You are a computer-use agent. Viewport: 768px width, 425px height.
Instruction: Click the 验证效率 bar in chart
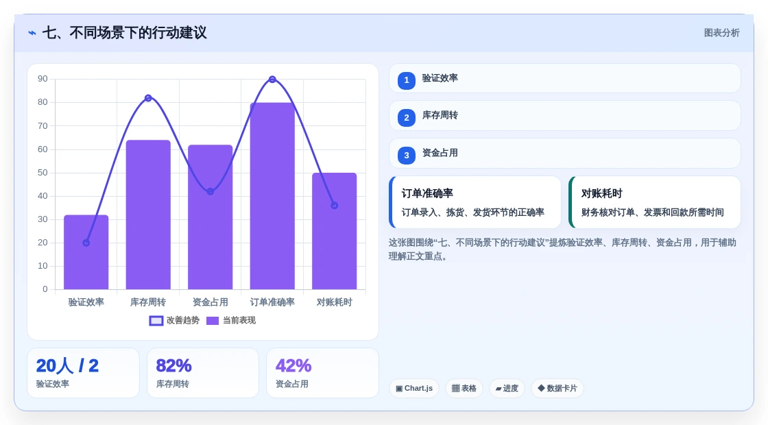point(86,252)
